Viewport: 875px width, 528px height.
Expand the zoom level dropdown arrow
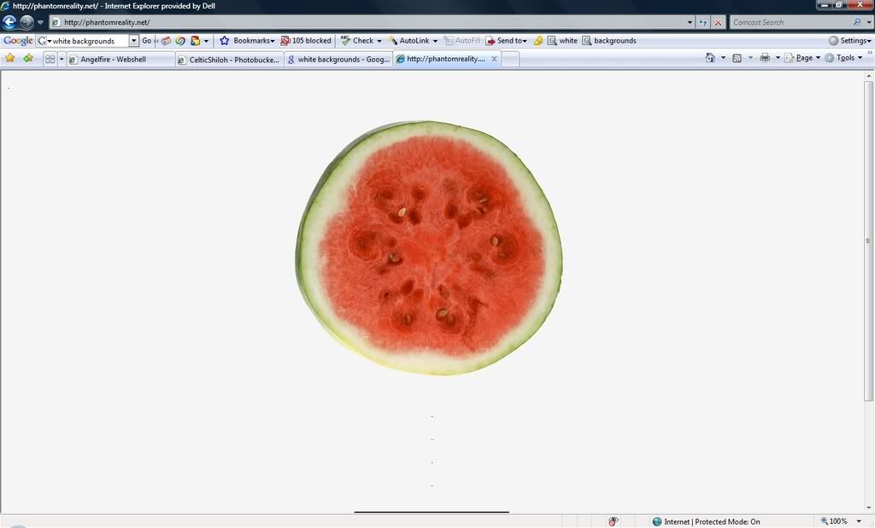[859, 521]
